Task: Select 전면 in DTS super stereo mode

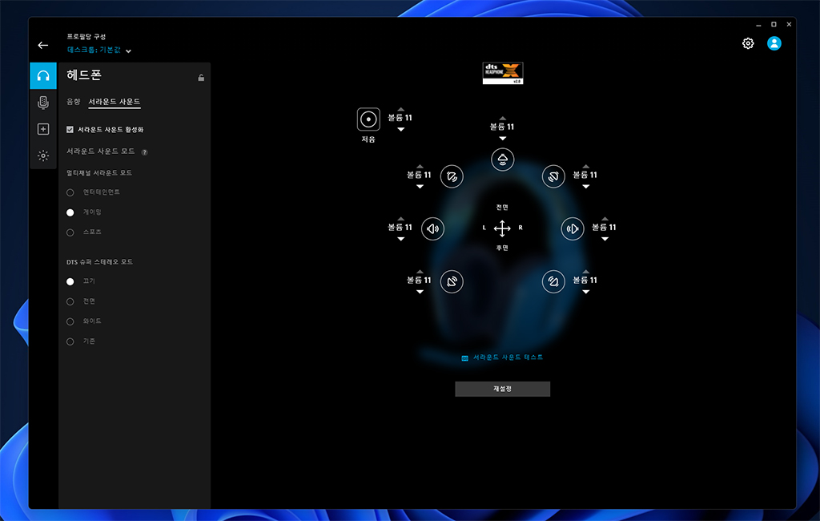Action: click(70, 301)
